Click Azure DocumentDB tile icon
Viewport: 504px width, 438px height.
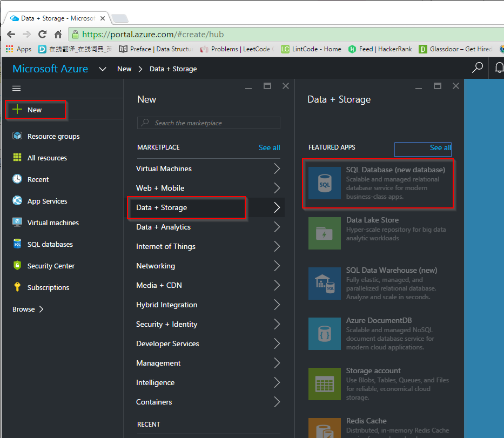coord(324,334)
